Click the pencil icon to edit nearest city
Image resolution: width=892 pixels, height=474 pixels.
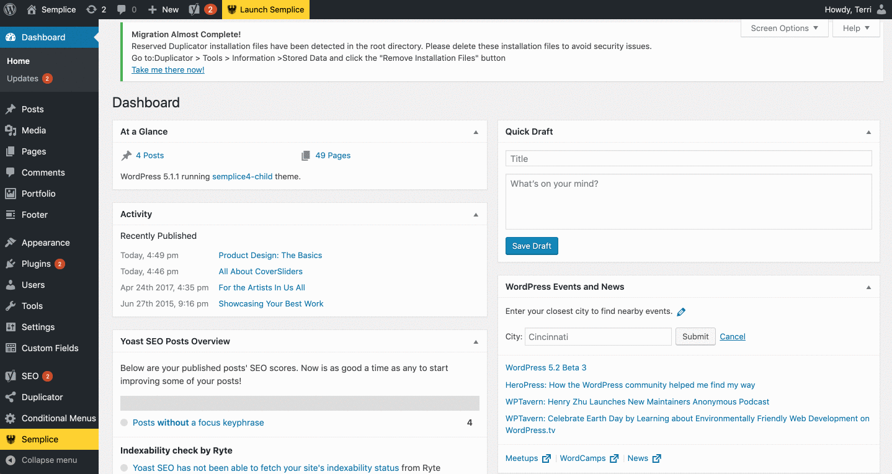coord(681,311)
